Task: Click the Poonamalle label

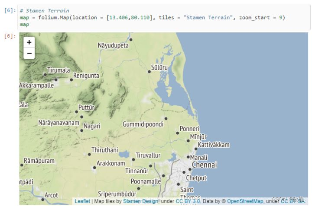Action: [x=146, y=181]
